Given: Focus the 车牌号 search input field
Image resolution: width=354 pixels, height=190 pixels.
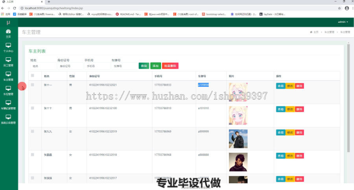Looking at the screenshot, I should coord(125,66).
